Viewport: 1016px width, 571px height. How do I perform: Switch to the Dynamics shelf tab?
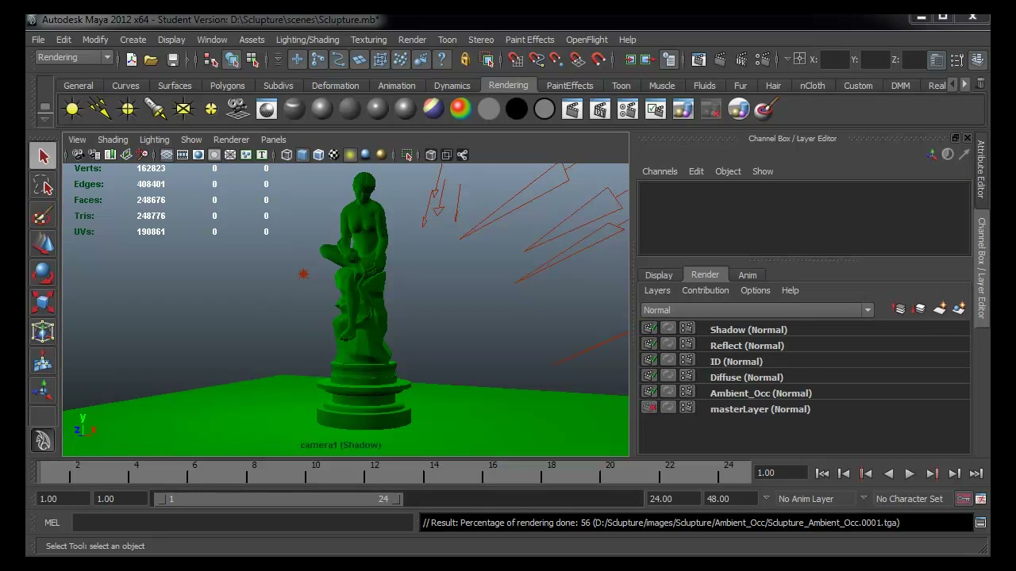click(452, 86)
